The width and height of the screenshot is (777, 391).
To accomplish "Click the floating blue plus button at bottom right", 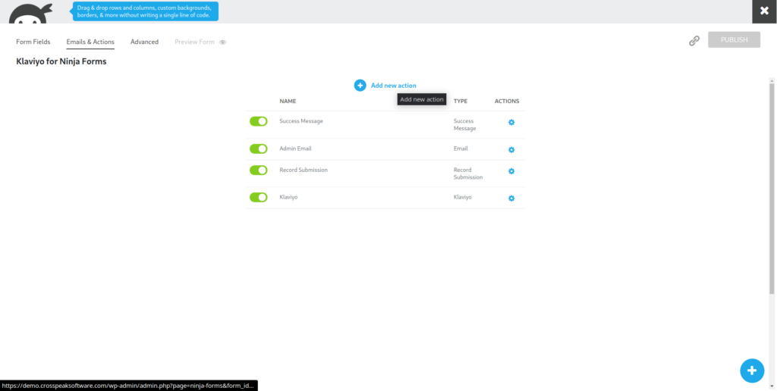I will pos(751,371).
